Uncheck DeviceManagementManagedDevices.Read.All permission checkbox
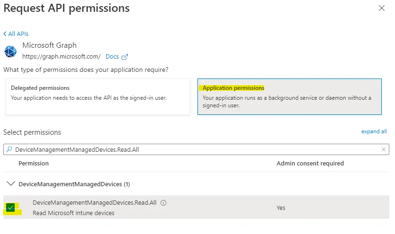 point(10,208)
